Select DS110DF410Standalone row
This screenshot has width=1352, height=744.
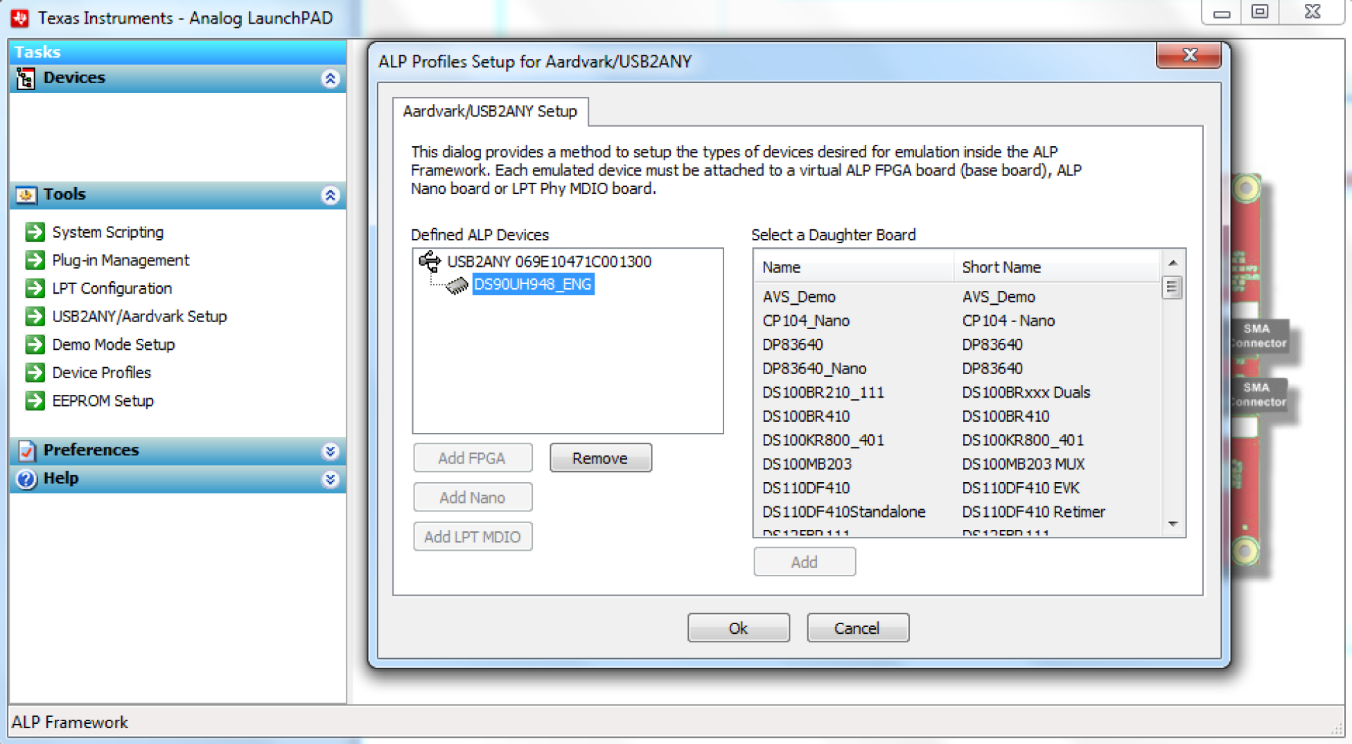tap(957, 512)
